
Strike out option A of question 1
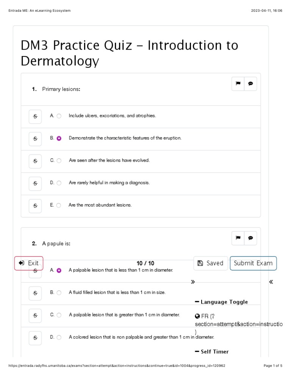coord(35,116)
